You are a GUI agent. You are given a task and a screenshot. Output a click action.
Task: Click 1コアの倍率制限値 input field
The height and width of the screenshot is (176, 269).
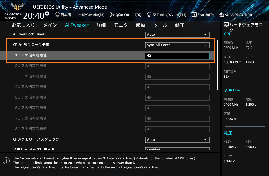pyautogui.click(x=177, y=56)
